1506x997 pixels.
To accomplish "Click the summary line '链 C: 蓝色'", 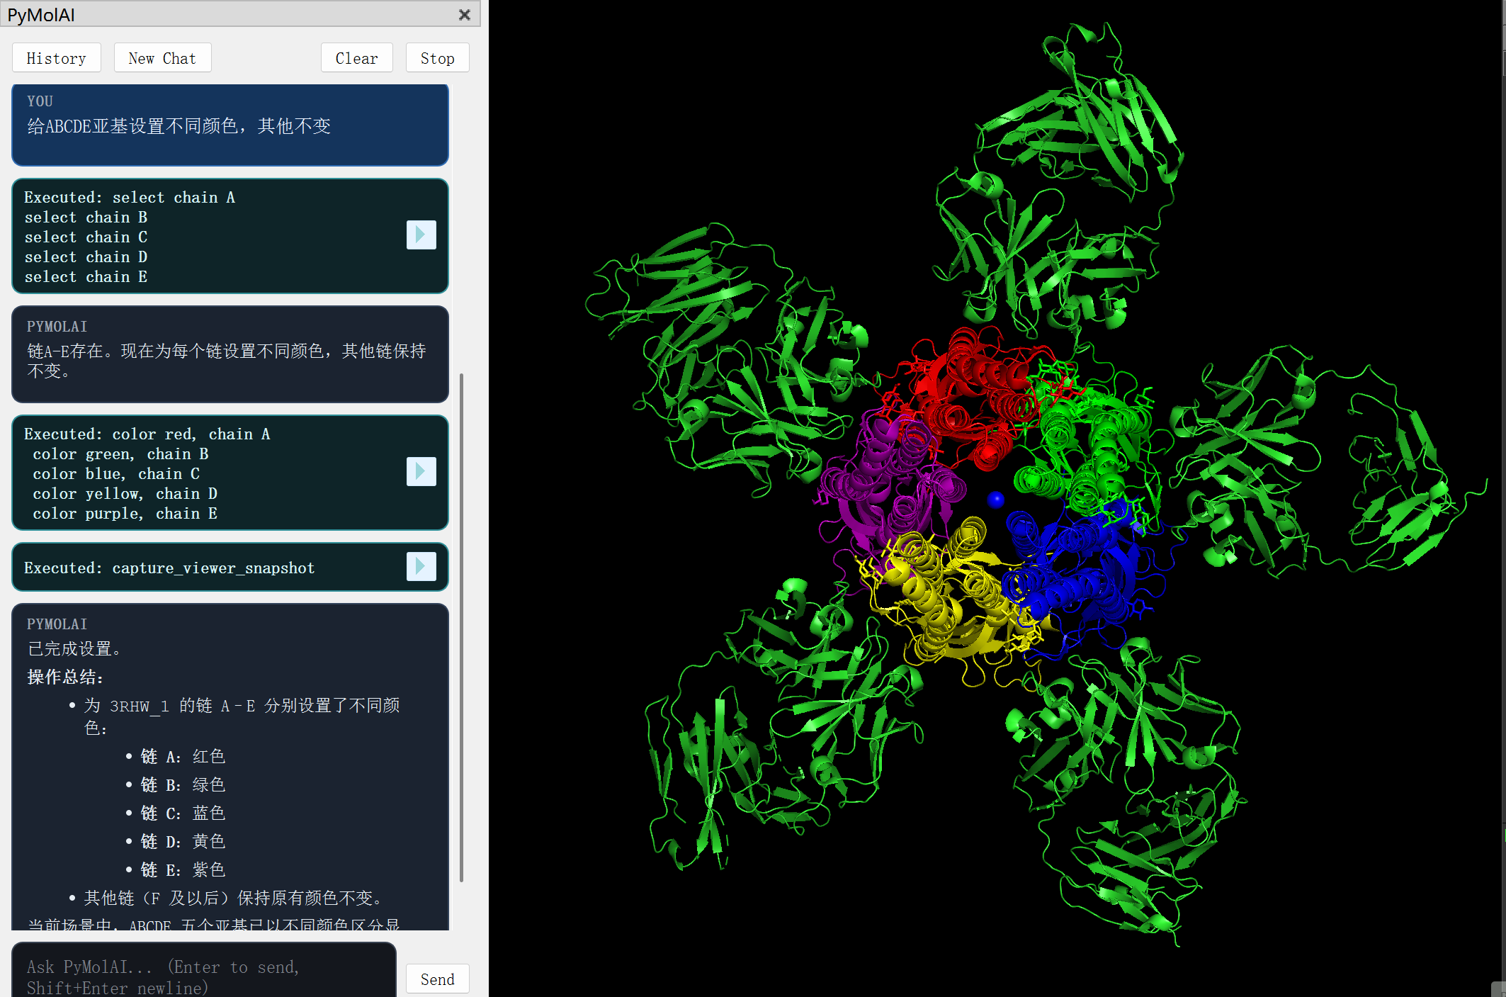I will 183,813.
